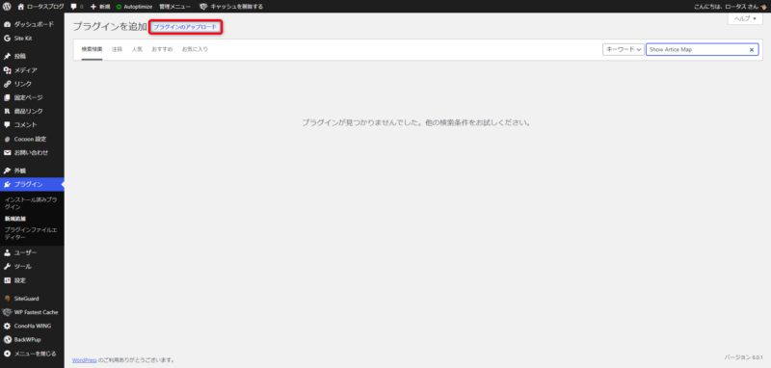Viewport: 771px width, 368px height.
Task: Open the キーワード search type dropdown
Action: pos(623,50)
